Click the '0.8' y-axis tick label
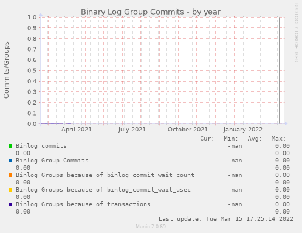 32,38
